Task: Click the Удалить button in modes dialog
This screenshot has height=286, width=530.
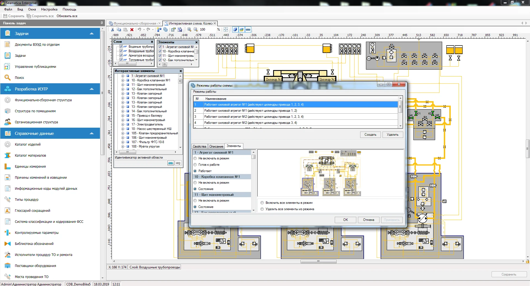Action: [x=392, y=135]
